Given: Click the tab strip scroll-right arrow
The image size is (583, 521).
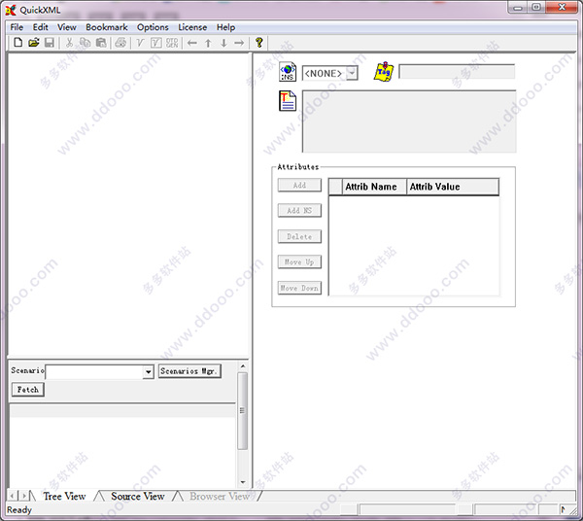Looking at the screenshot, I should point(23,496).
